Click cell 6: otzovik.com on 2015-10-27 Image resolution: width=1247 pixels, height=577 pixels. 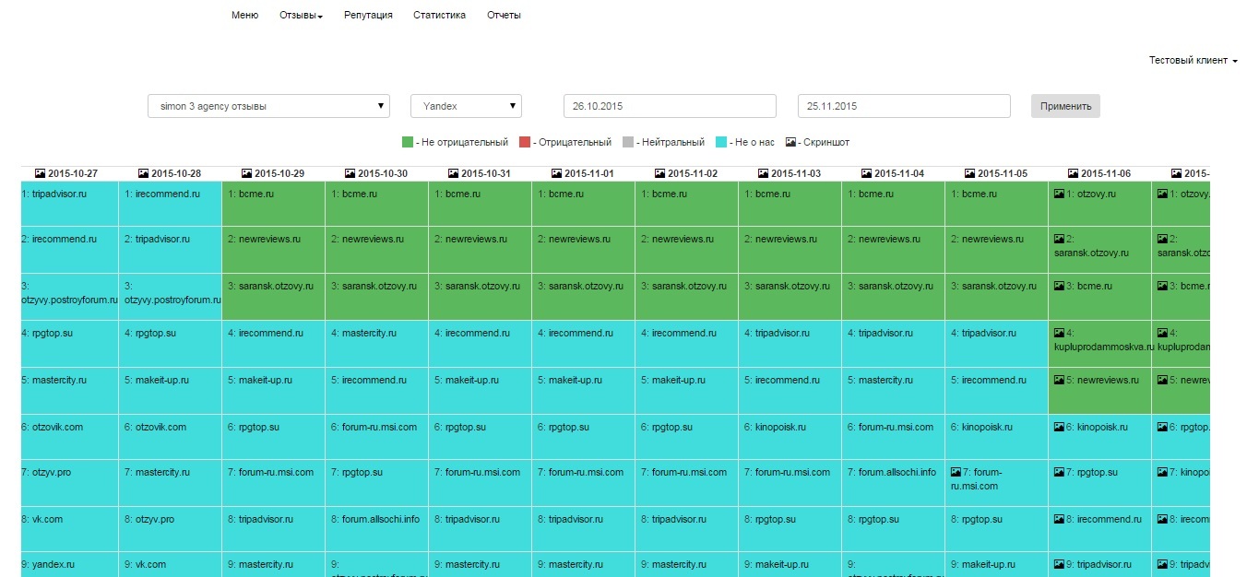pyautogui.click(x=70, y=437)
